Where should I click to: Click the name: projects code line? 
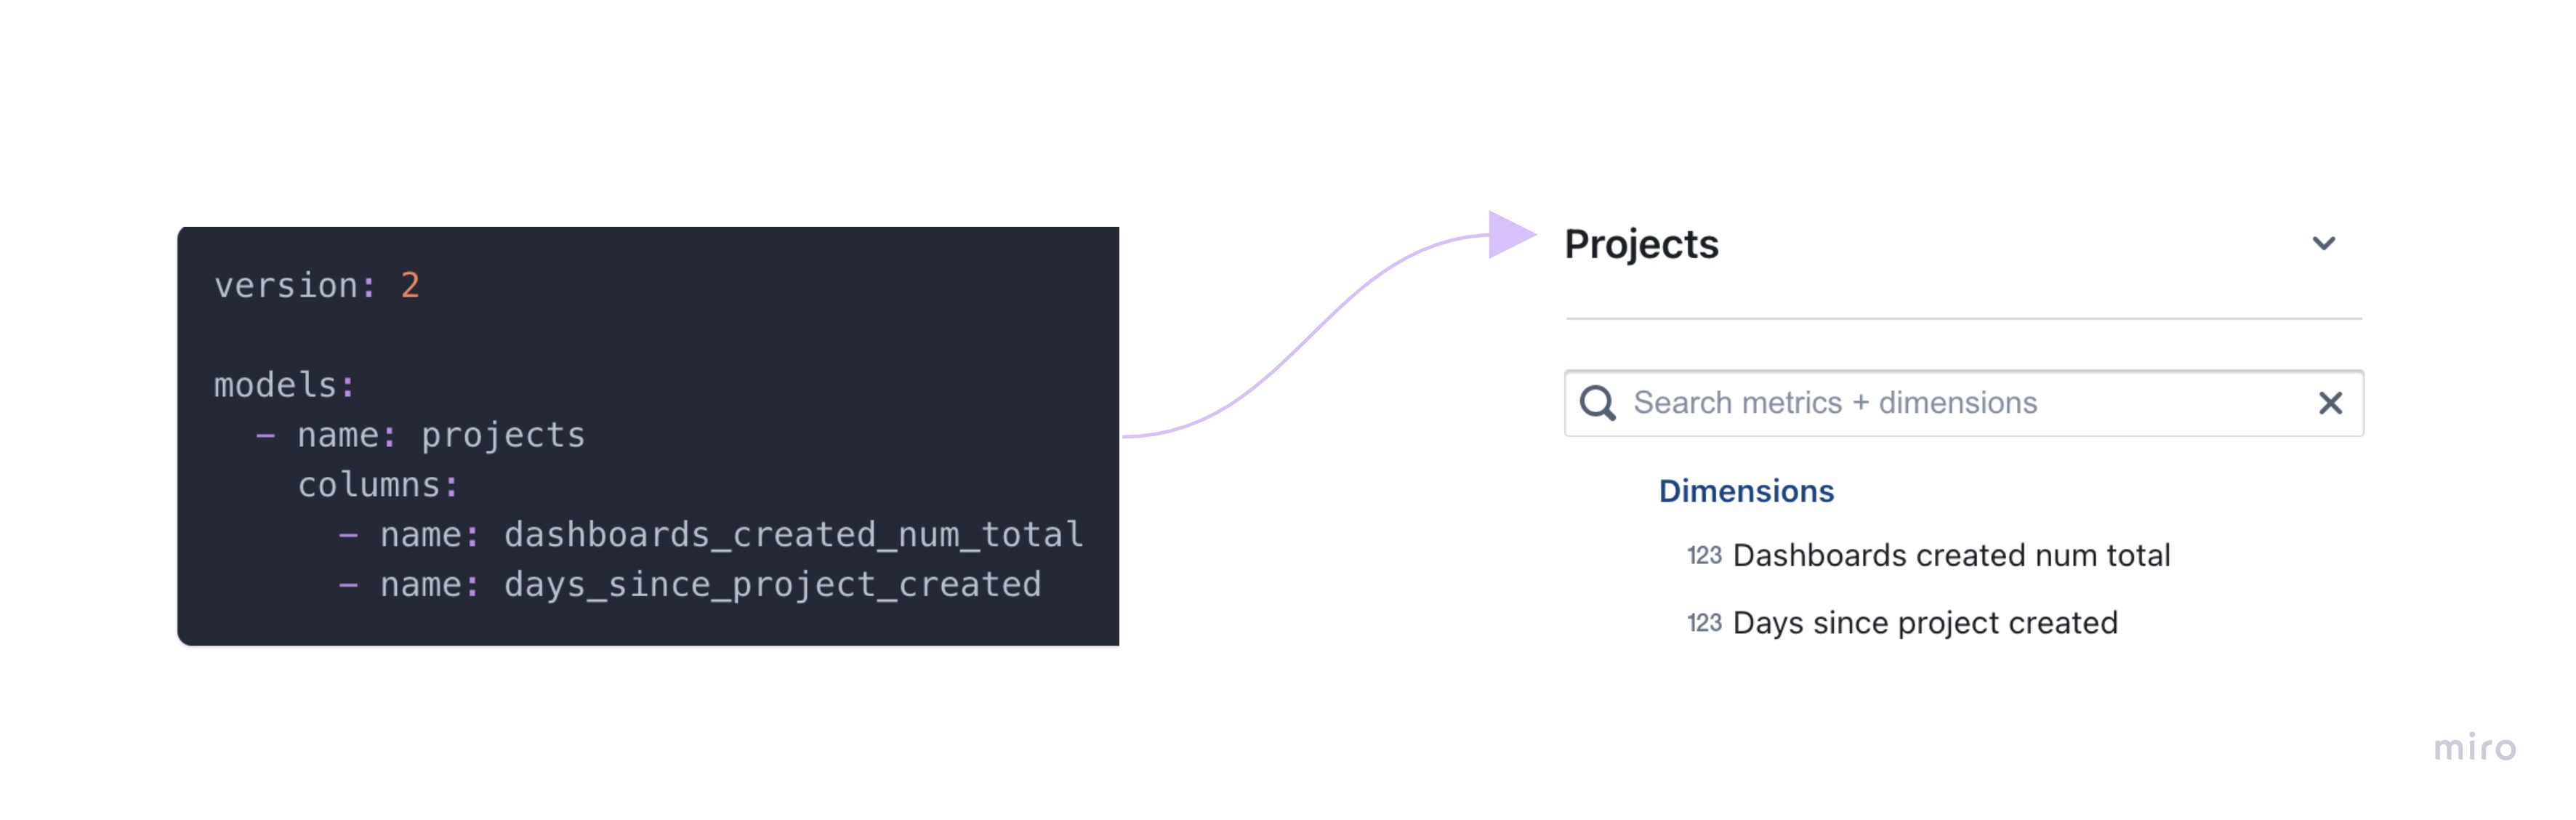click(x=421, y=435)
